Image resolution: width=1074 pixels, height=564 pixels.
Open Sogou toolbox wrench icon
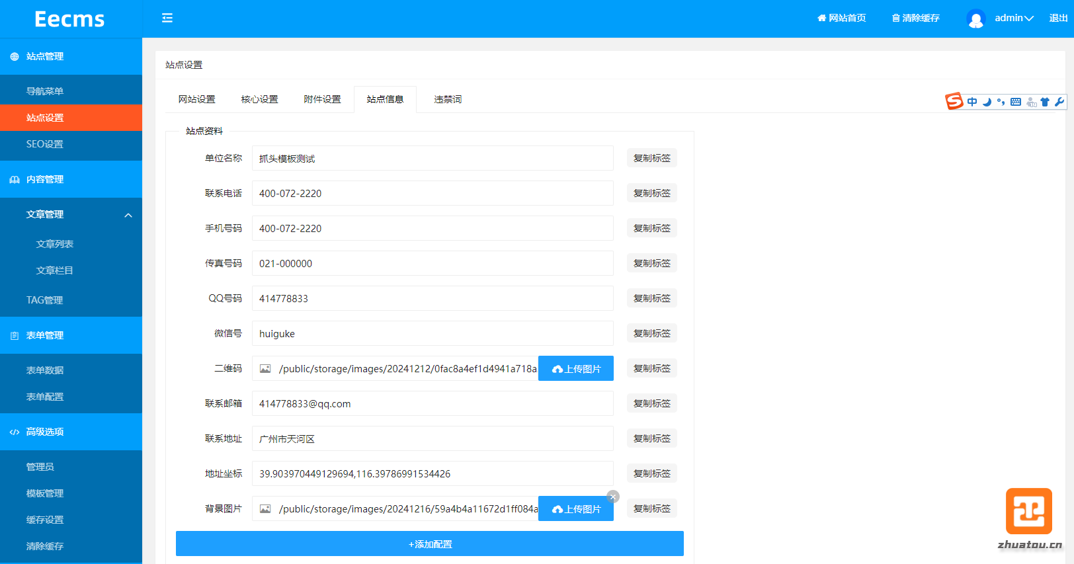pyautogui.click(x=1059, y=102)
